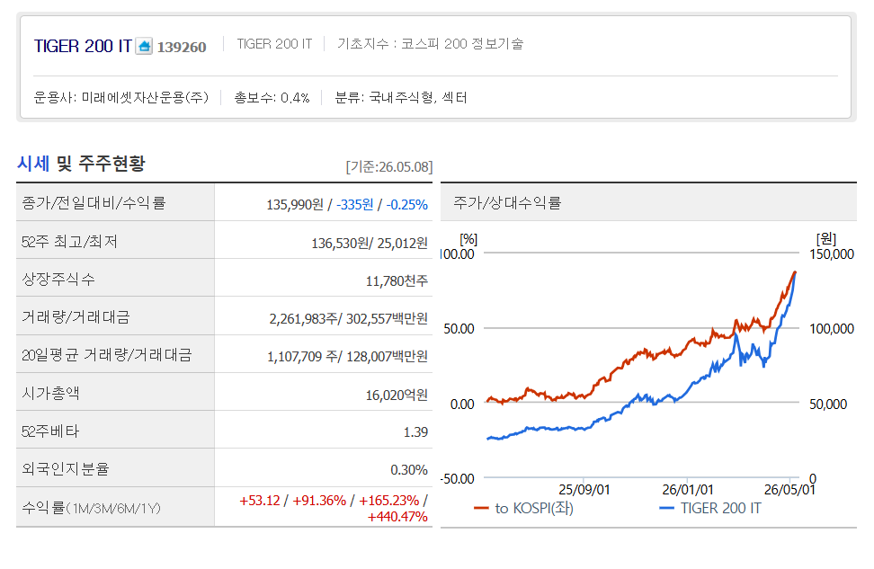Click the blue TIGER 200 IT legend swatch
874x569 pixels.
click(x=666, y=508)
